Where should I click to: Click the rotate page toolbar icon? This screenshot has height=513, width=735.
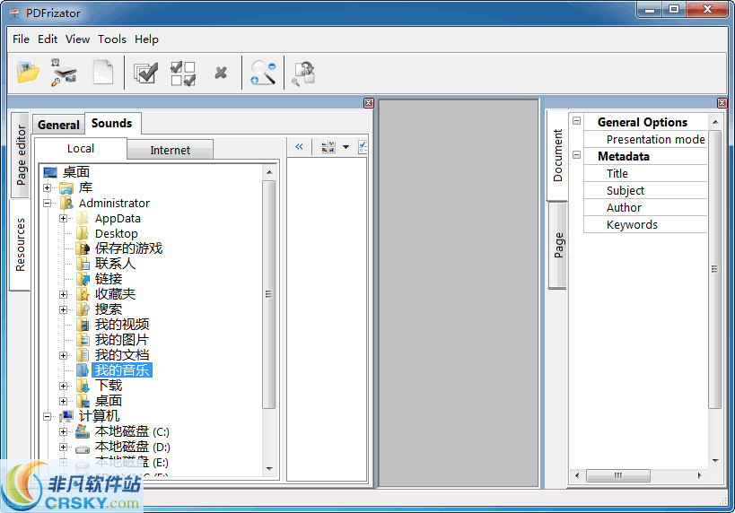(x=304, y=73)
